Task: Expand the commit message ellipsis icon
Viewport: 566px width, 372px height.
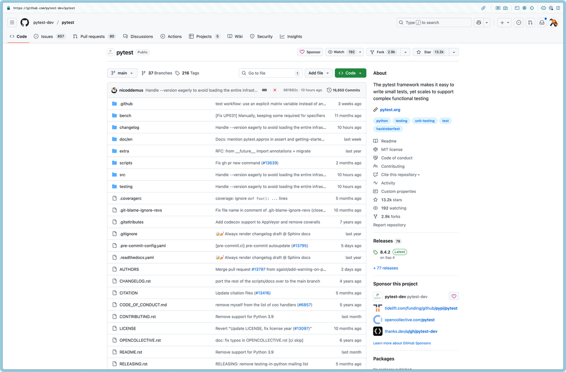Action: (x=265, y=90)
